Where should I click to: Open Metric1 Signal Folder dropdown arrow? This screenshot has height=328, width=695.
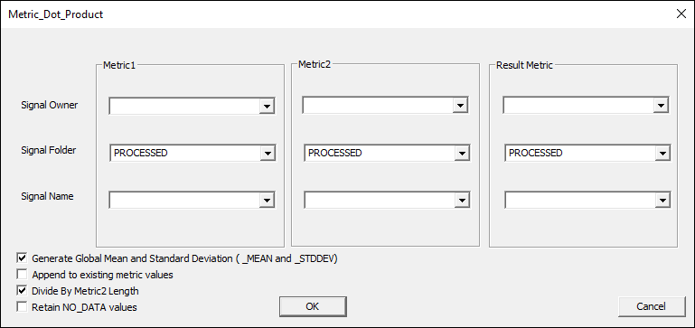pos(268,154)
